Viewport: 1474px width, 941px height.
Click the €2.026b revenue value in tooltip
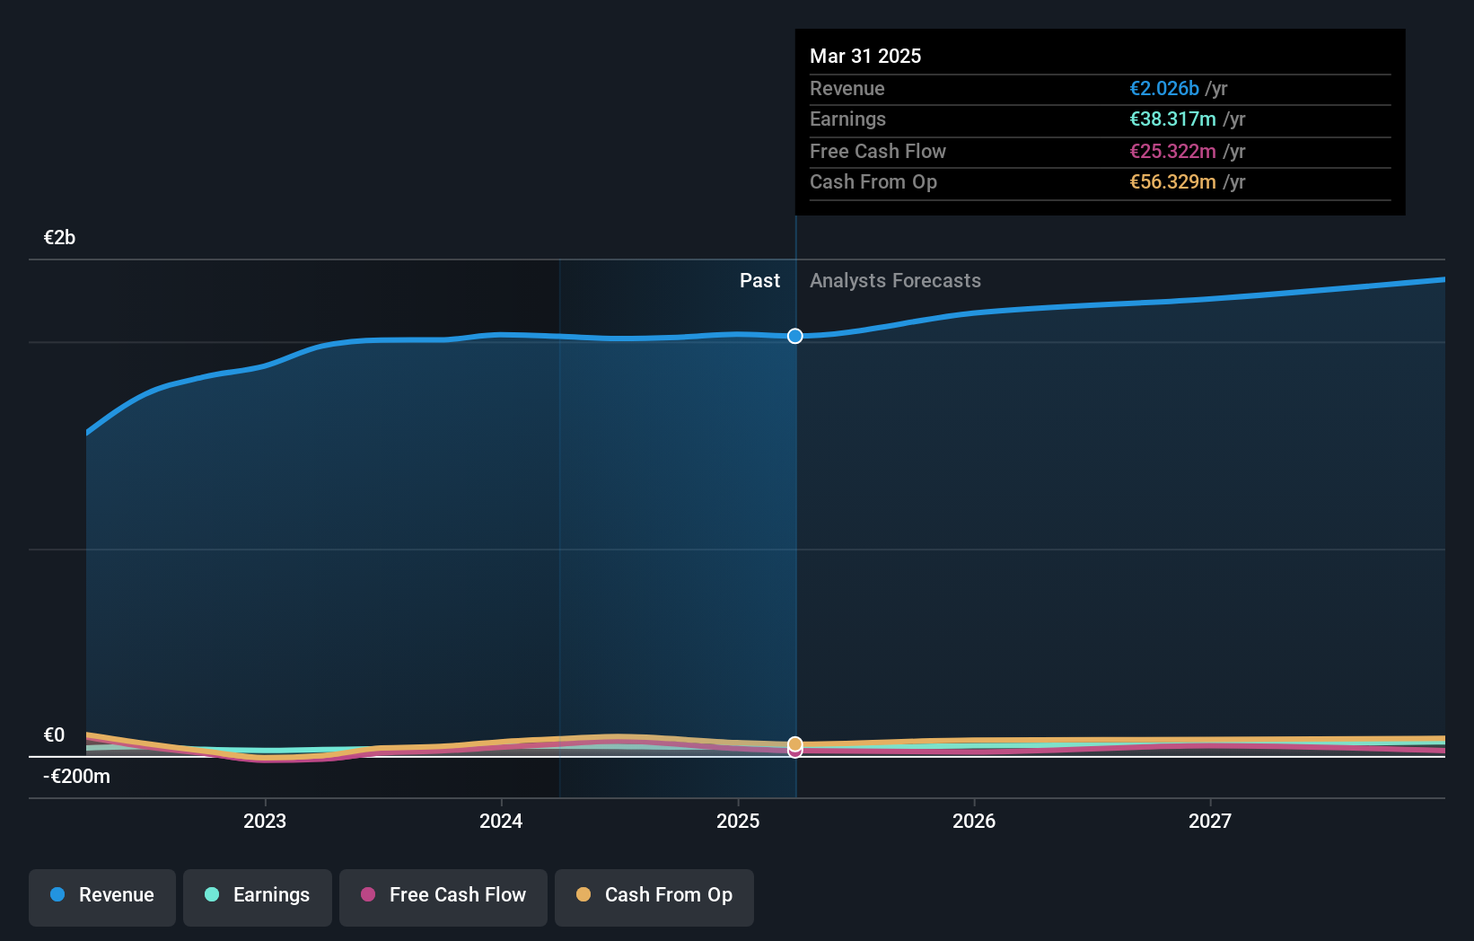pyautogui.click(x=1164, y=88)
